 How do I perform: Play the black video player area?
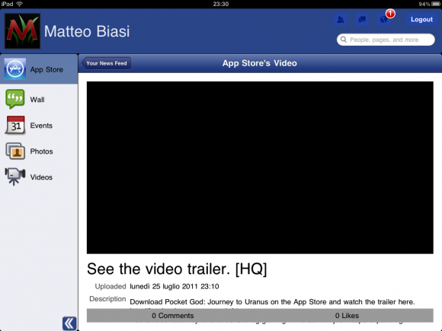pyautogui.click(x=260, y=167)
